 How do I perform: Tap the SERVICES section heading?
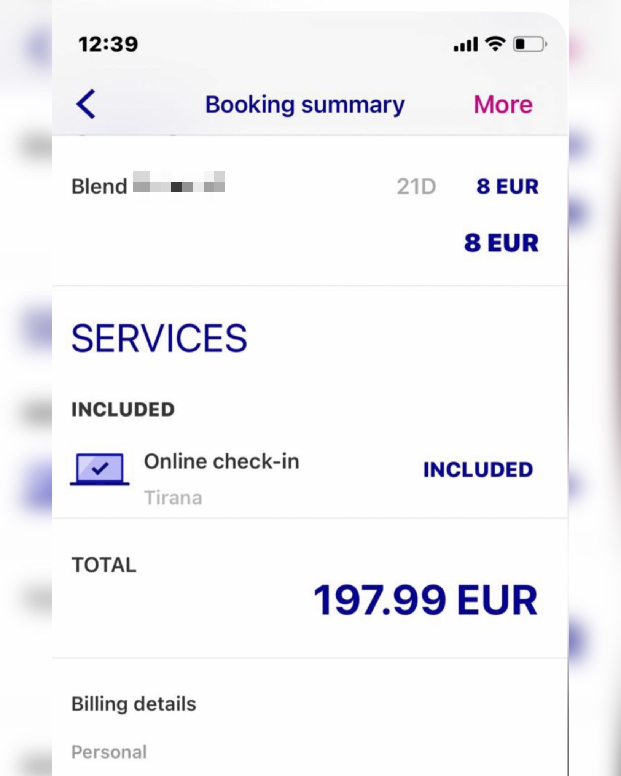pos(159,338)
